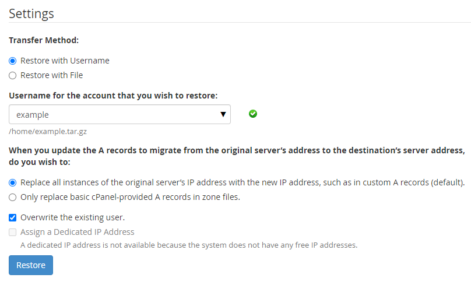Toggle the "Overwrite the existing user" checkbox
Image resolution: width=471 pixels, height=285 pixels.
pyautogui.click(x=13, y=217)
